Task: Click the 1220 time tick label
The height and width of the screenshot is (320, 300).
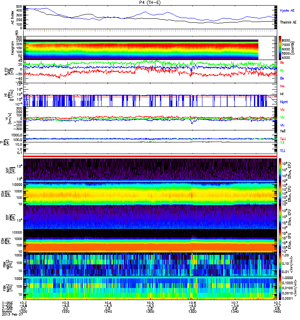Action: (x=66, y=312)
